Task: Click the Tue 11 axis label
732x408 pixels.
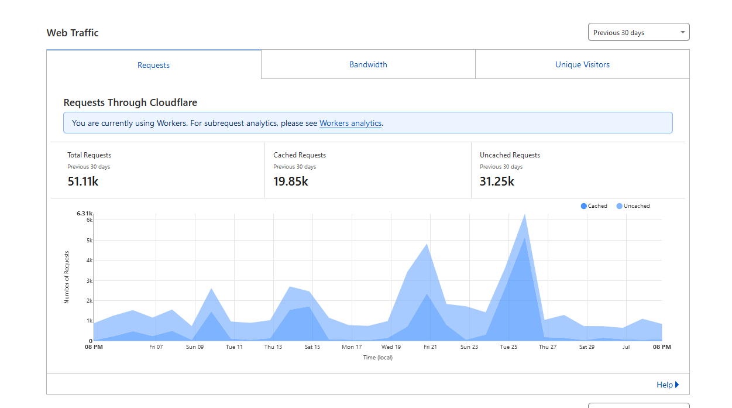Action: 234,347
